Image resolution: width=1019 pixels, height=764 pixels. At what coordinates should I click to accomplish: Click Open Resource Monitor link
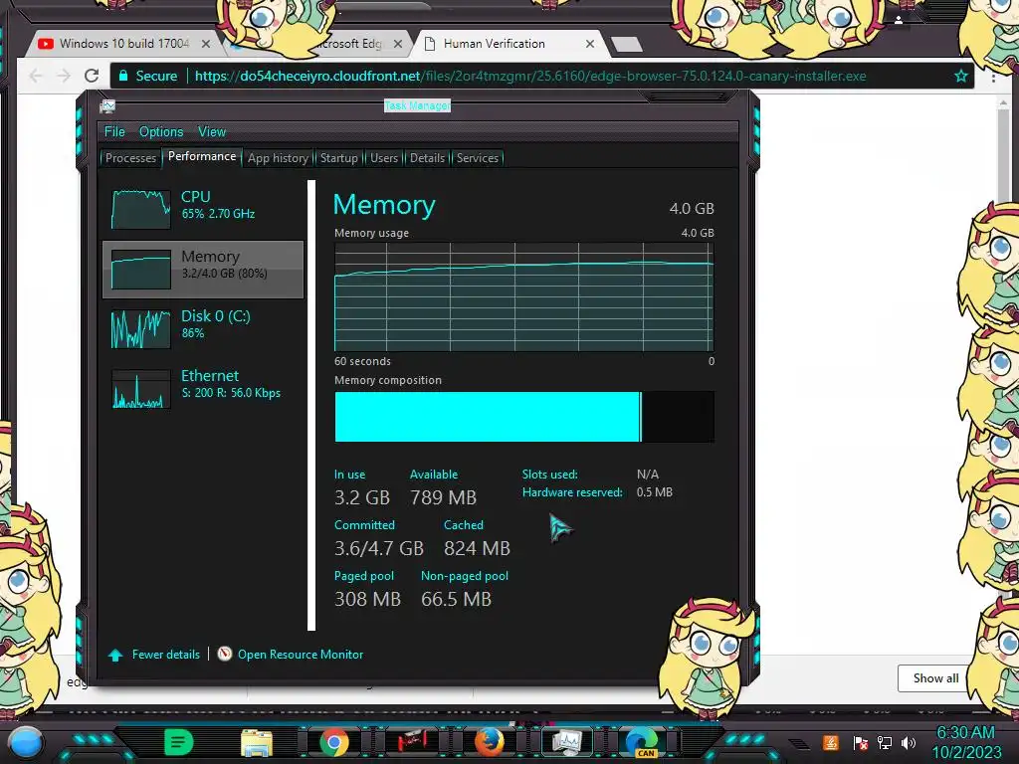coord(301,655)
